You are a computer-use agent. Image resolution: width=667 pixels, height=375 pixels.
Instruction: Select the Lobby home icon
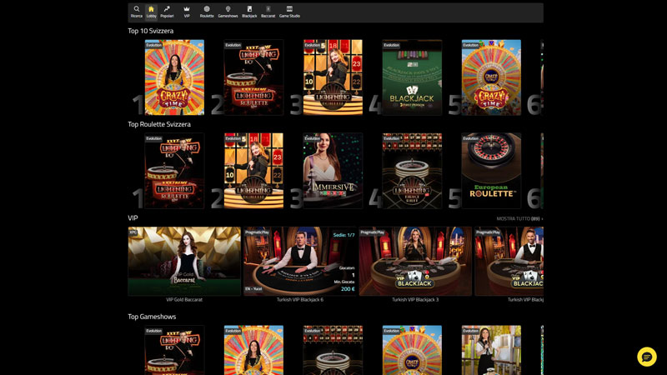click(x=151, y=12)
